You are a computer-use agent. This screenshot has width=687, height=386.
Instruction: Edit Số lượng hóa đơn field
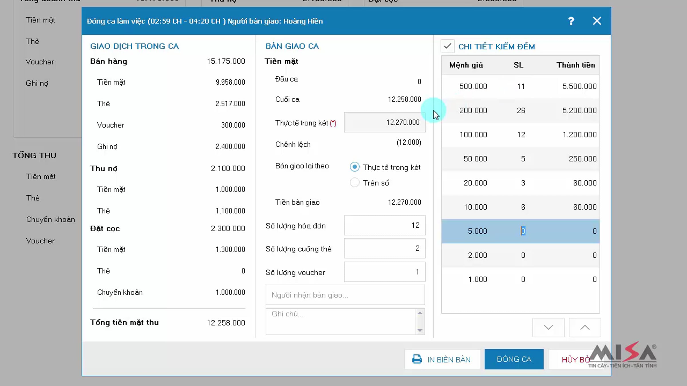[384, 225]
